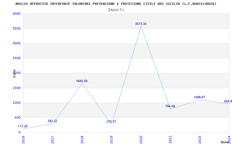Select the 1645.59 data label
This screenshot has width=232, height=145.
(82, 81)
